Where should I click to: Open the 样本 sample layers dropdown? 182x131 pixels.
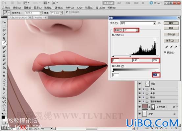(x=56, y=12)
